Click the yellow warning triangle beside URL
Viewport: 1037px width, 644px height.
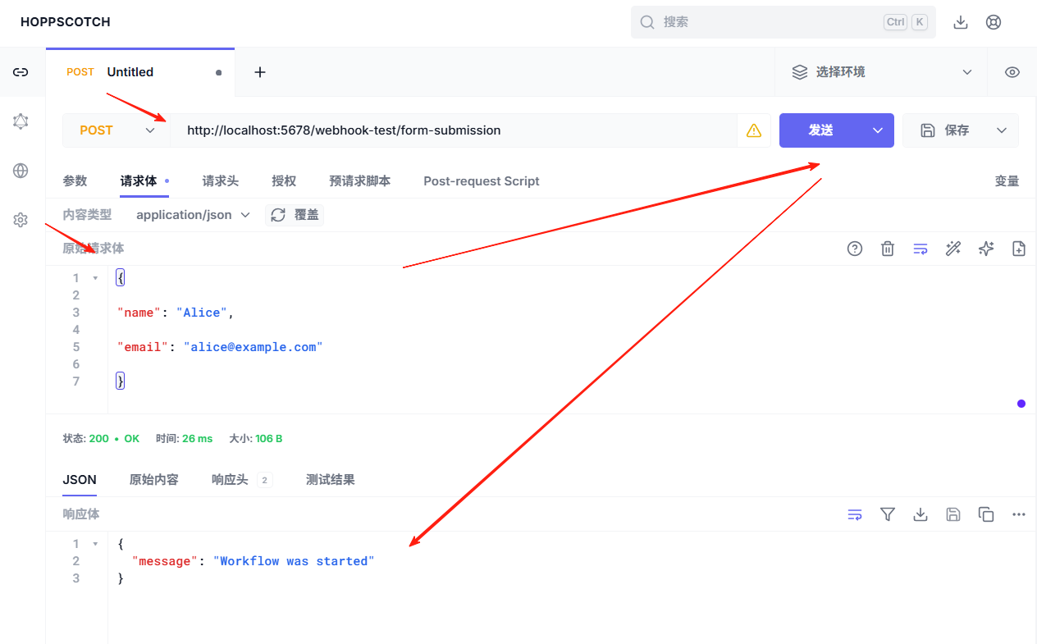pos(753,130)
